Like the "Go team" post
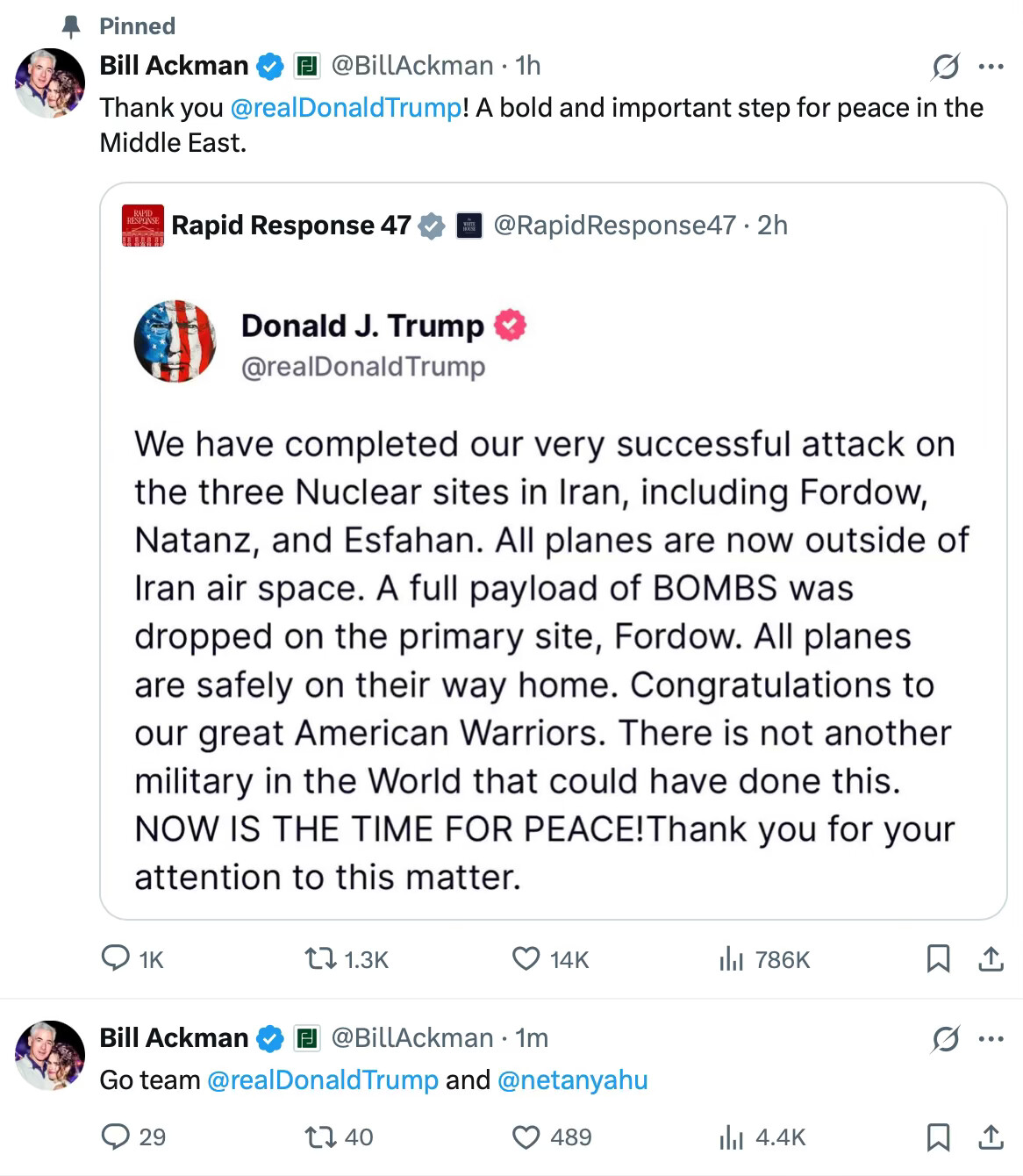Image resolution: width=1023 pixels, height=1176 pixels. click(x=526, y=1137)
